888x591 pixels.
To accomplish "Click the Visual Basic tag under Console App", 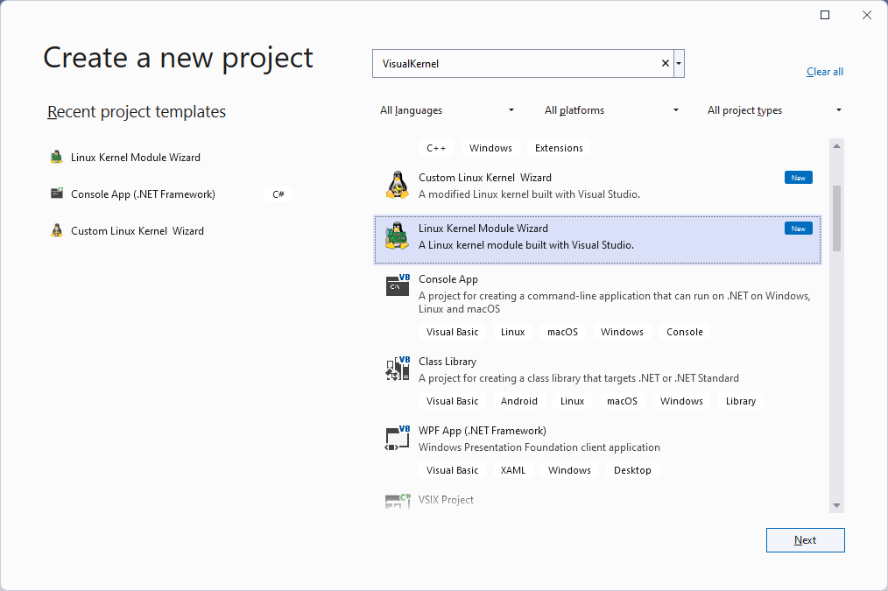I will [x=452, y=332].
